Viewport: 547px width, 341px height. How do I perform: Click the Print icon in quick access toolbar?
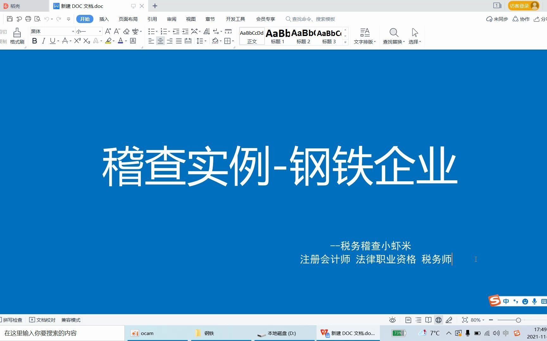coord(28,19)
